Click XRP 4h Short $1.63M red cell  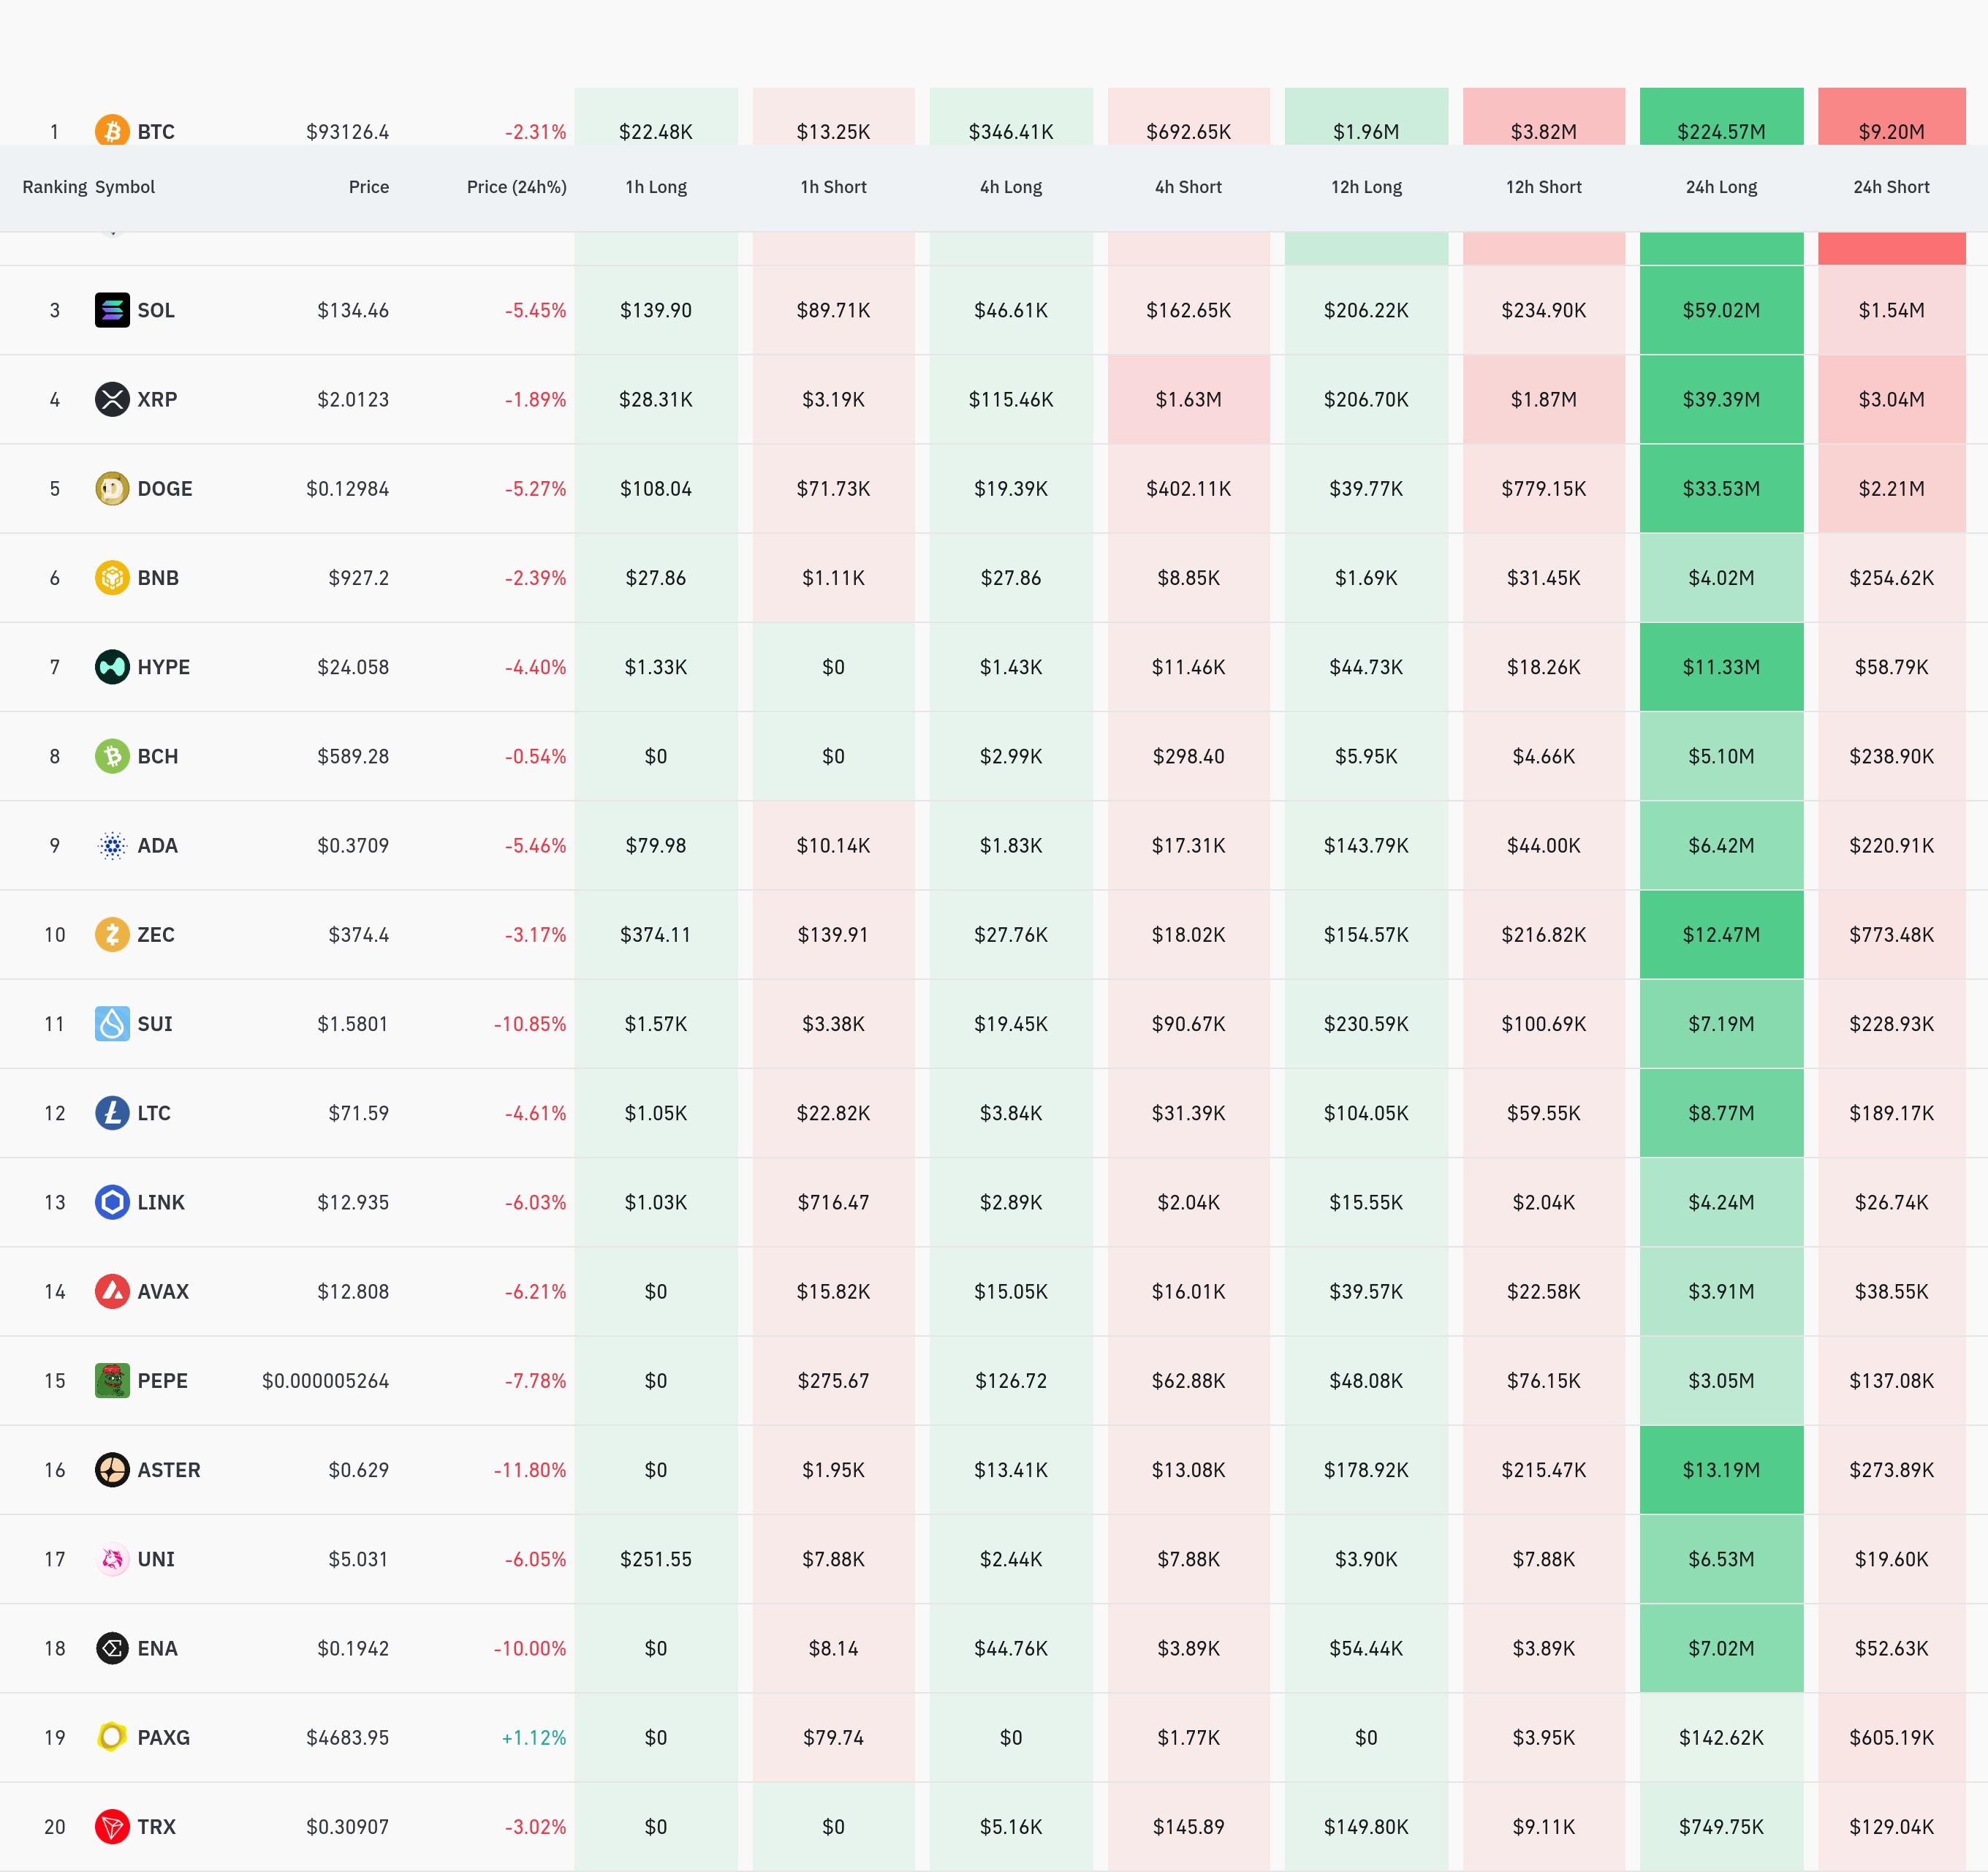coord(1188,399)
